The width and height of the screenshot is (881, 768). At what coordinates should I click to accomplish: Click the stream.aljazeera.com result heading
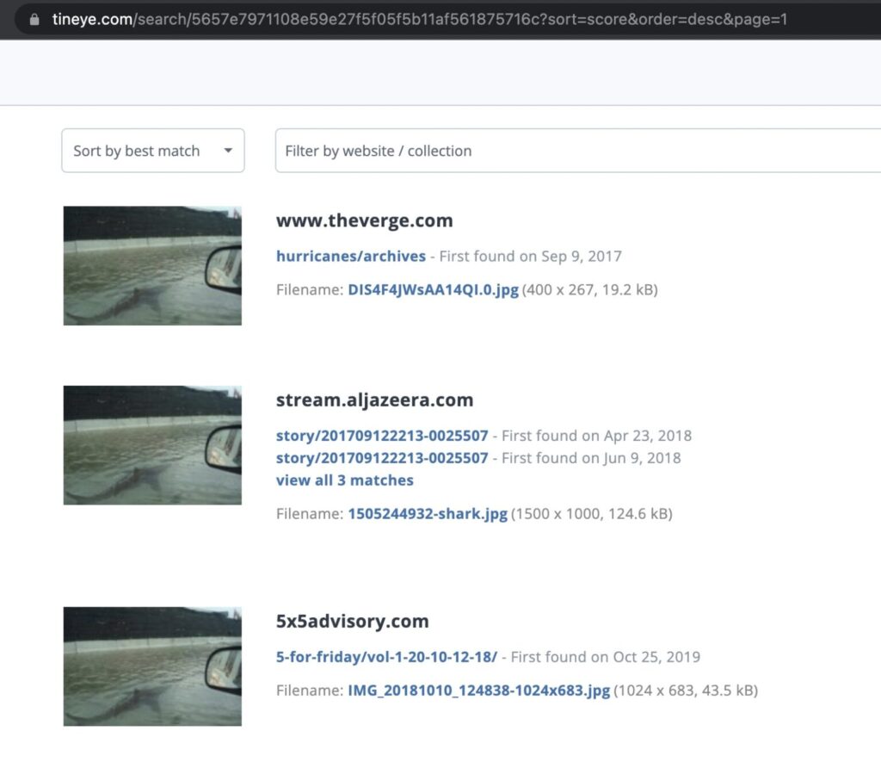click(374, 400)
